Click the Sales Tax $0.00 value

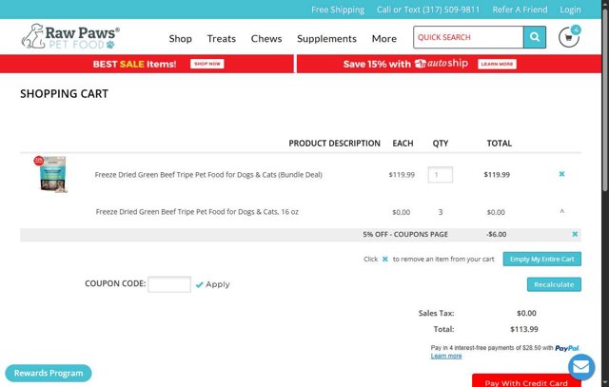click(526, 313)
